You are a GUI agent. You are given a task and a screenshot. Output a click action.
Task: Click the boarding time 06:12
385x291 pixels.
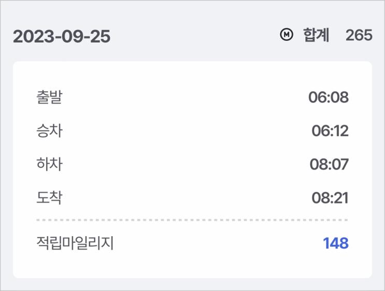[x=330, y=131]
